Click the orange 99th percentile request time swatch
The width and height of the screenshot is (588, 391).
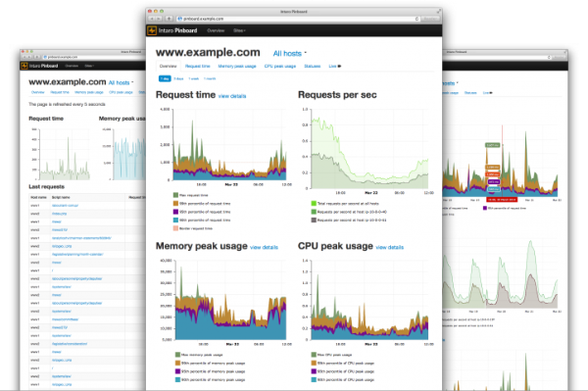pyautogui.click(x=175, y=203)
